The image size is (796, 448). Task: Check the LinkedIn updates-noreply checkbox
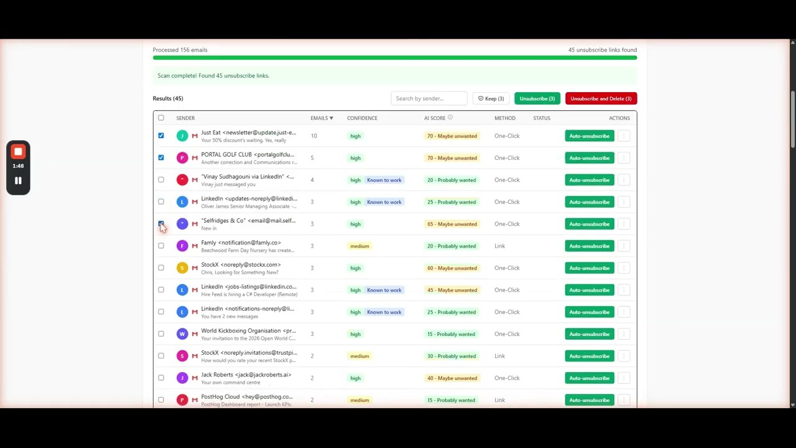[x=161, y=202]
